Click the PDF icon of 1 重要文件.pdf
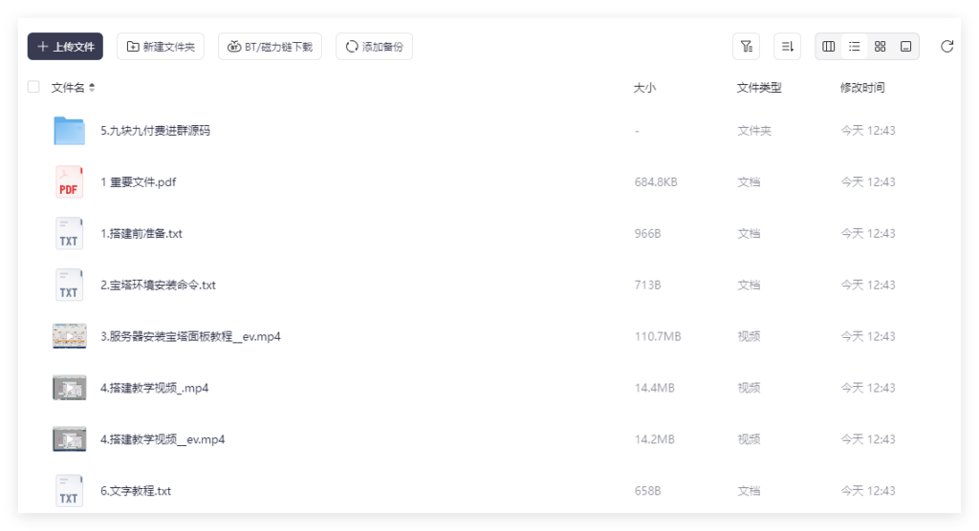This screenshot has width=979, height=531. tap(69, 182)
